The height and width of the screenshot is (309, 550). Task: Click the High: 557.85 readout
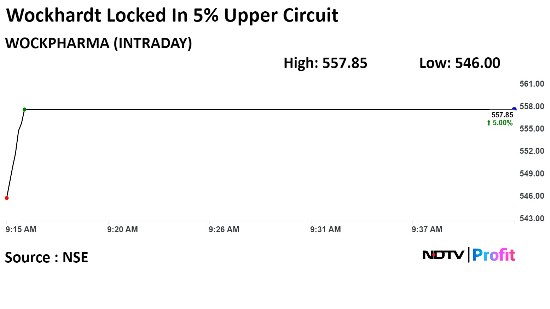pyautogui.click(x=325, y=63)
